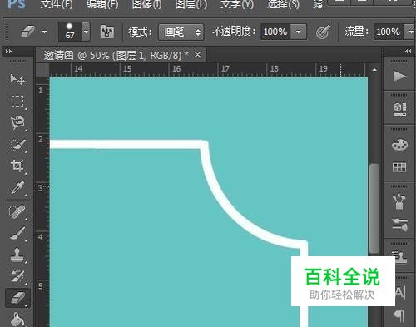Viewport: 416px width, 327px height.
Task: Open the Actions play panel icon
Action: click(x=399, y=76)
